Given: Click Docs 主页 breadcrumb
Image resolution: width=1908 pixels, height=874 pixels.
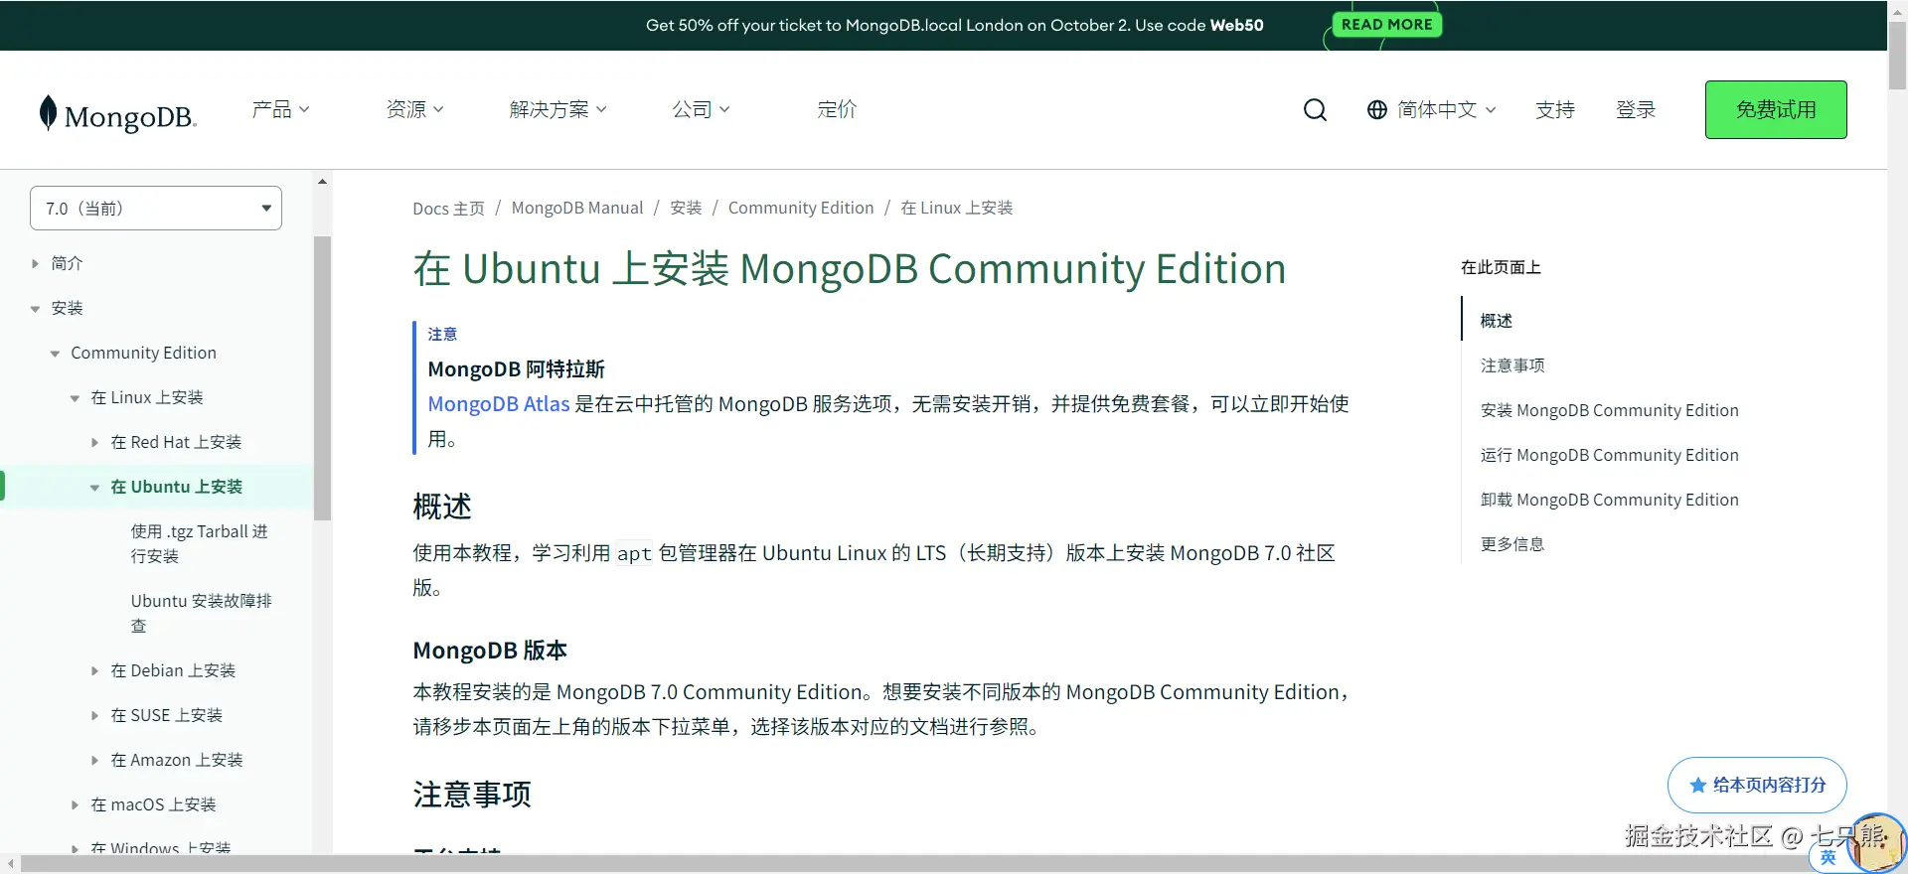Looking at the screenshot, I should 448,208.
